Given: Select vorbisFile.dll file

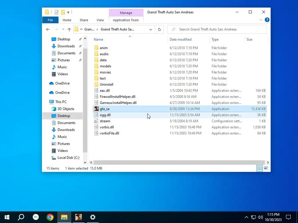Looking at the screenshot, I should [x=109, y=133].
